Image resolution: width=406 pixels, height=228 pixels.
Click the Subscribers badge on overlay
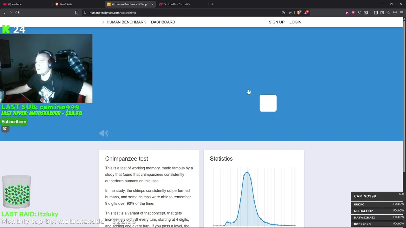(x=14, y=122)
